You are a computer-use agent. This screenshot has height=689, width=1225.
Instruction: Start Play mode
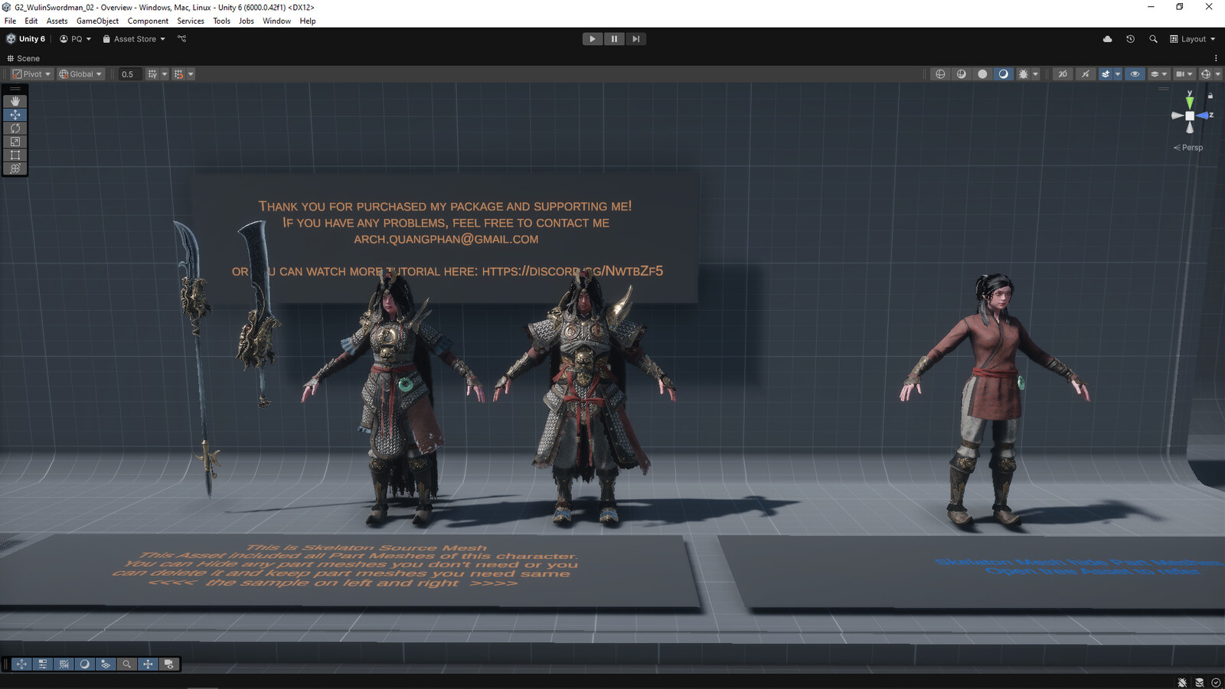pos(592,39)
